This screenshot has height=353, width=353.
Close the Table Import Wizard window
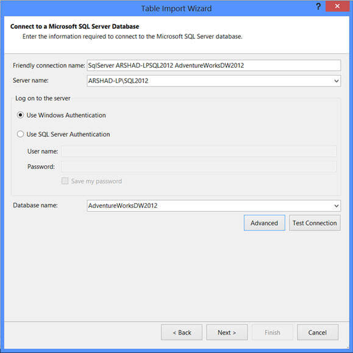click(x=337, y=6)
